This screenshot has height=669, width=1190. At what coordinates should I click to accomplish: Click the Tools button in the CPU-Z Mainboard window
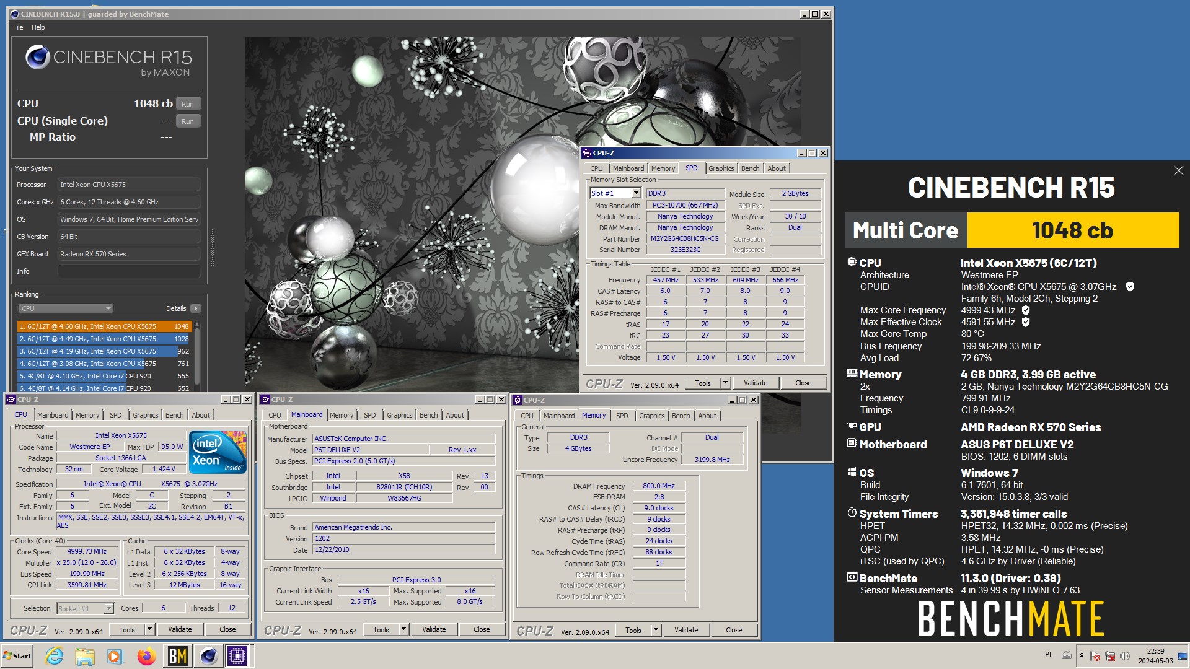381,629
